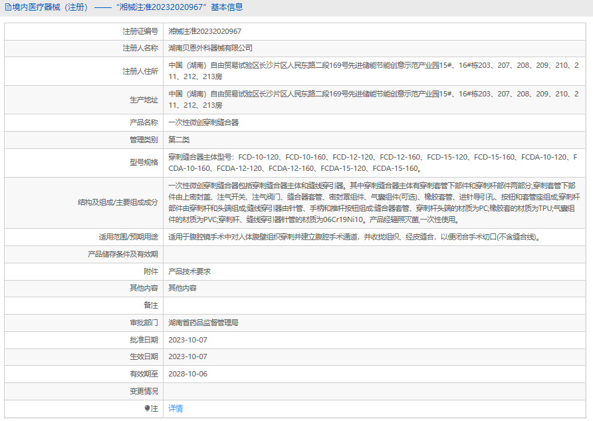Click the 适用范围/预期用途 description value

[x=354, y=237]
